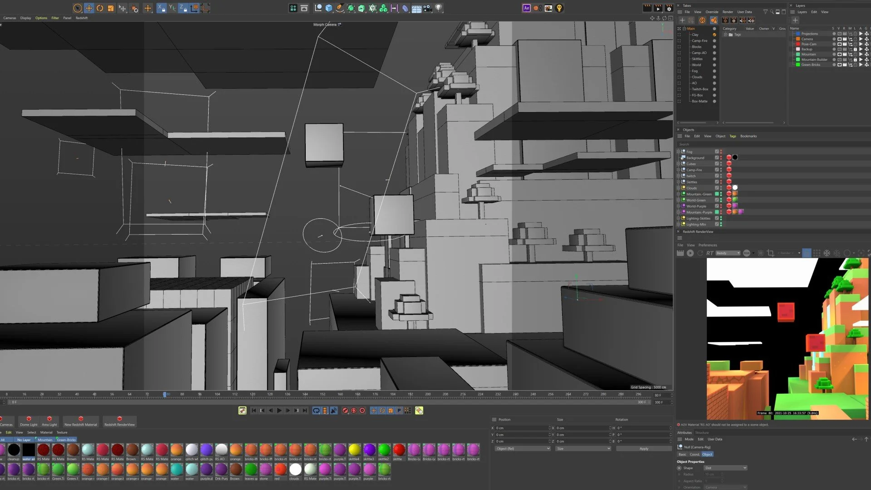The height and width of the screenshot is (490, 871).
Task: Add a light with the lightbulb icon
Action: [x=439, y=8]
